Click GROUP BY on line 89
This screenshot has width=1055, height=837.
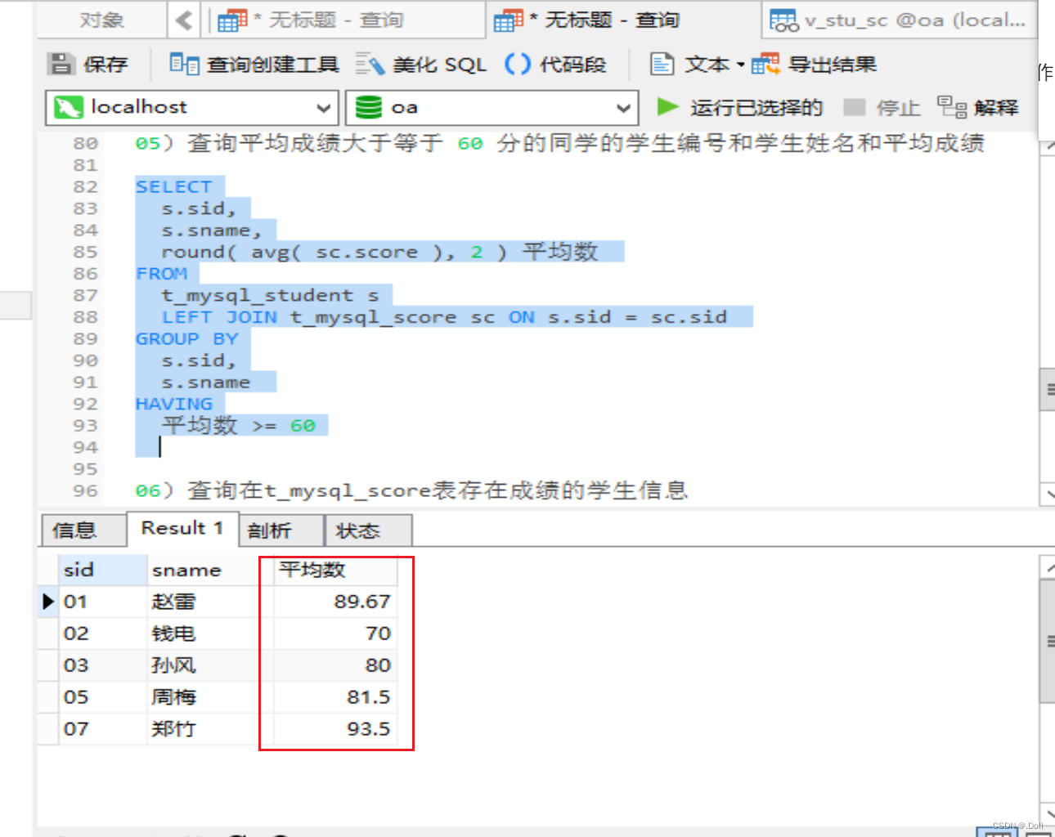[186, 339]
